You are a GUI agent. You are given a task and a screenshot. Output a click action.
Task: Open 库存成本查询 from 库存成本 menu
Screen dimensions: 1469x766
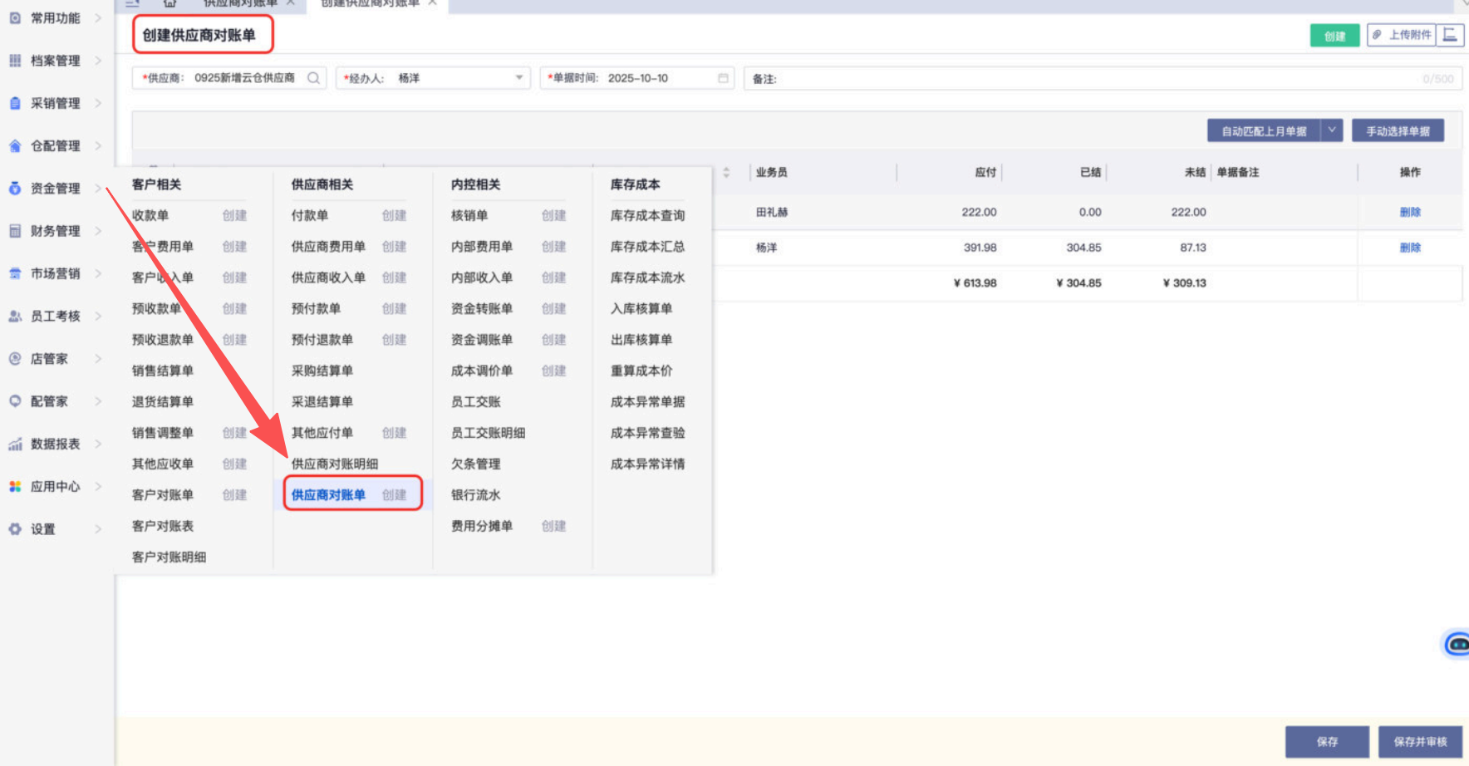647,215
